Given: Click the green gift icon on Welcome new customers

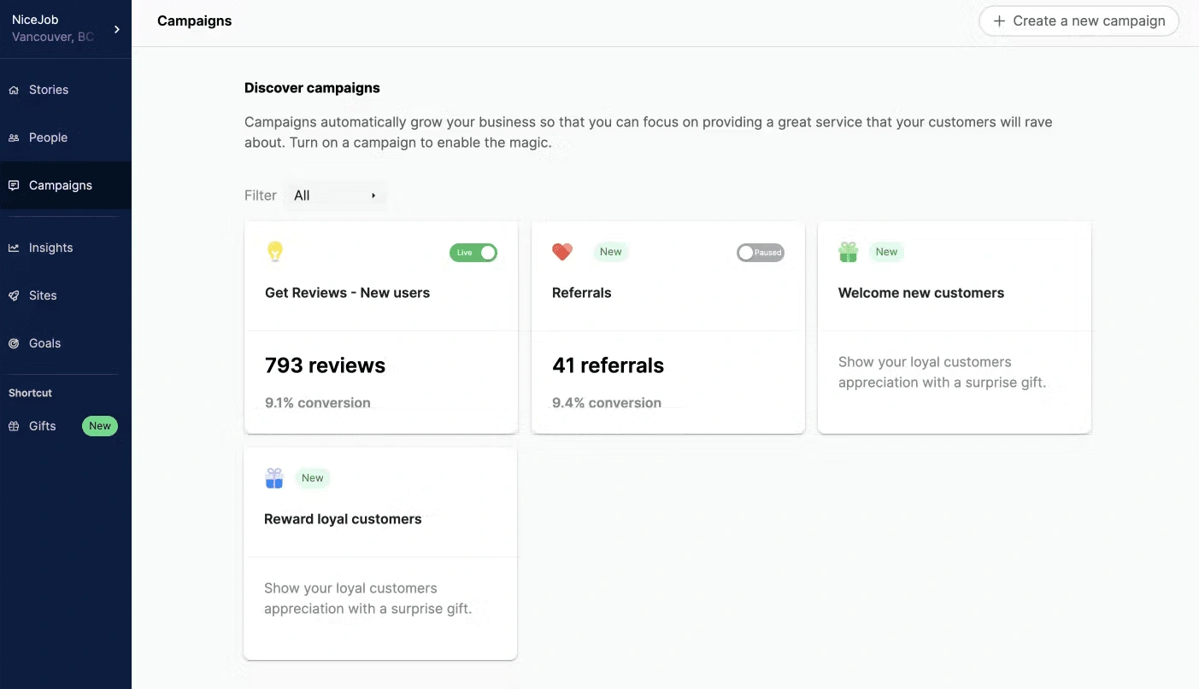Looking at the screenshot, I should pyautogui.click(x=848, y=251).
